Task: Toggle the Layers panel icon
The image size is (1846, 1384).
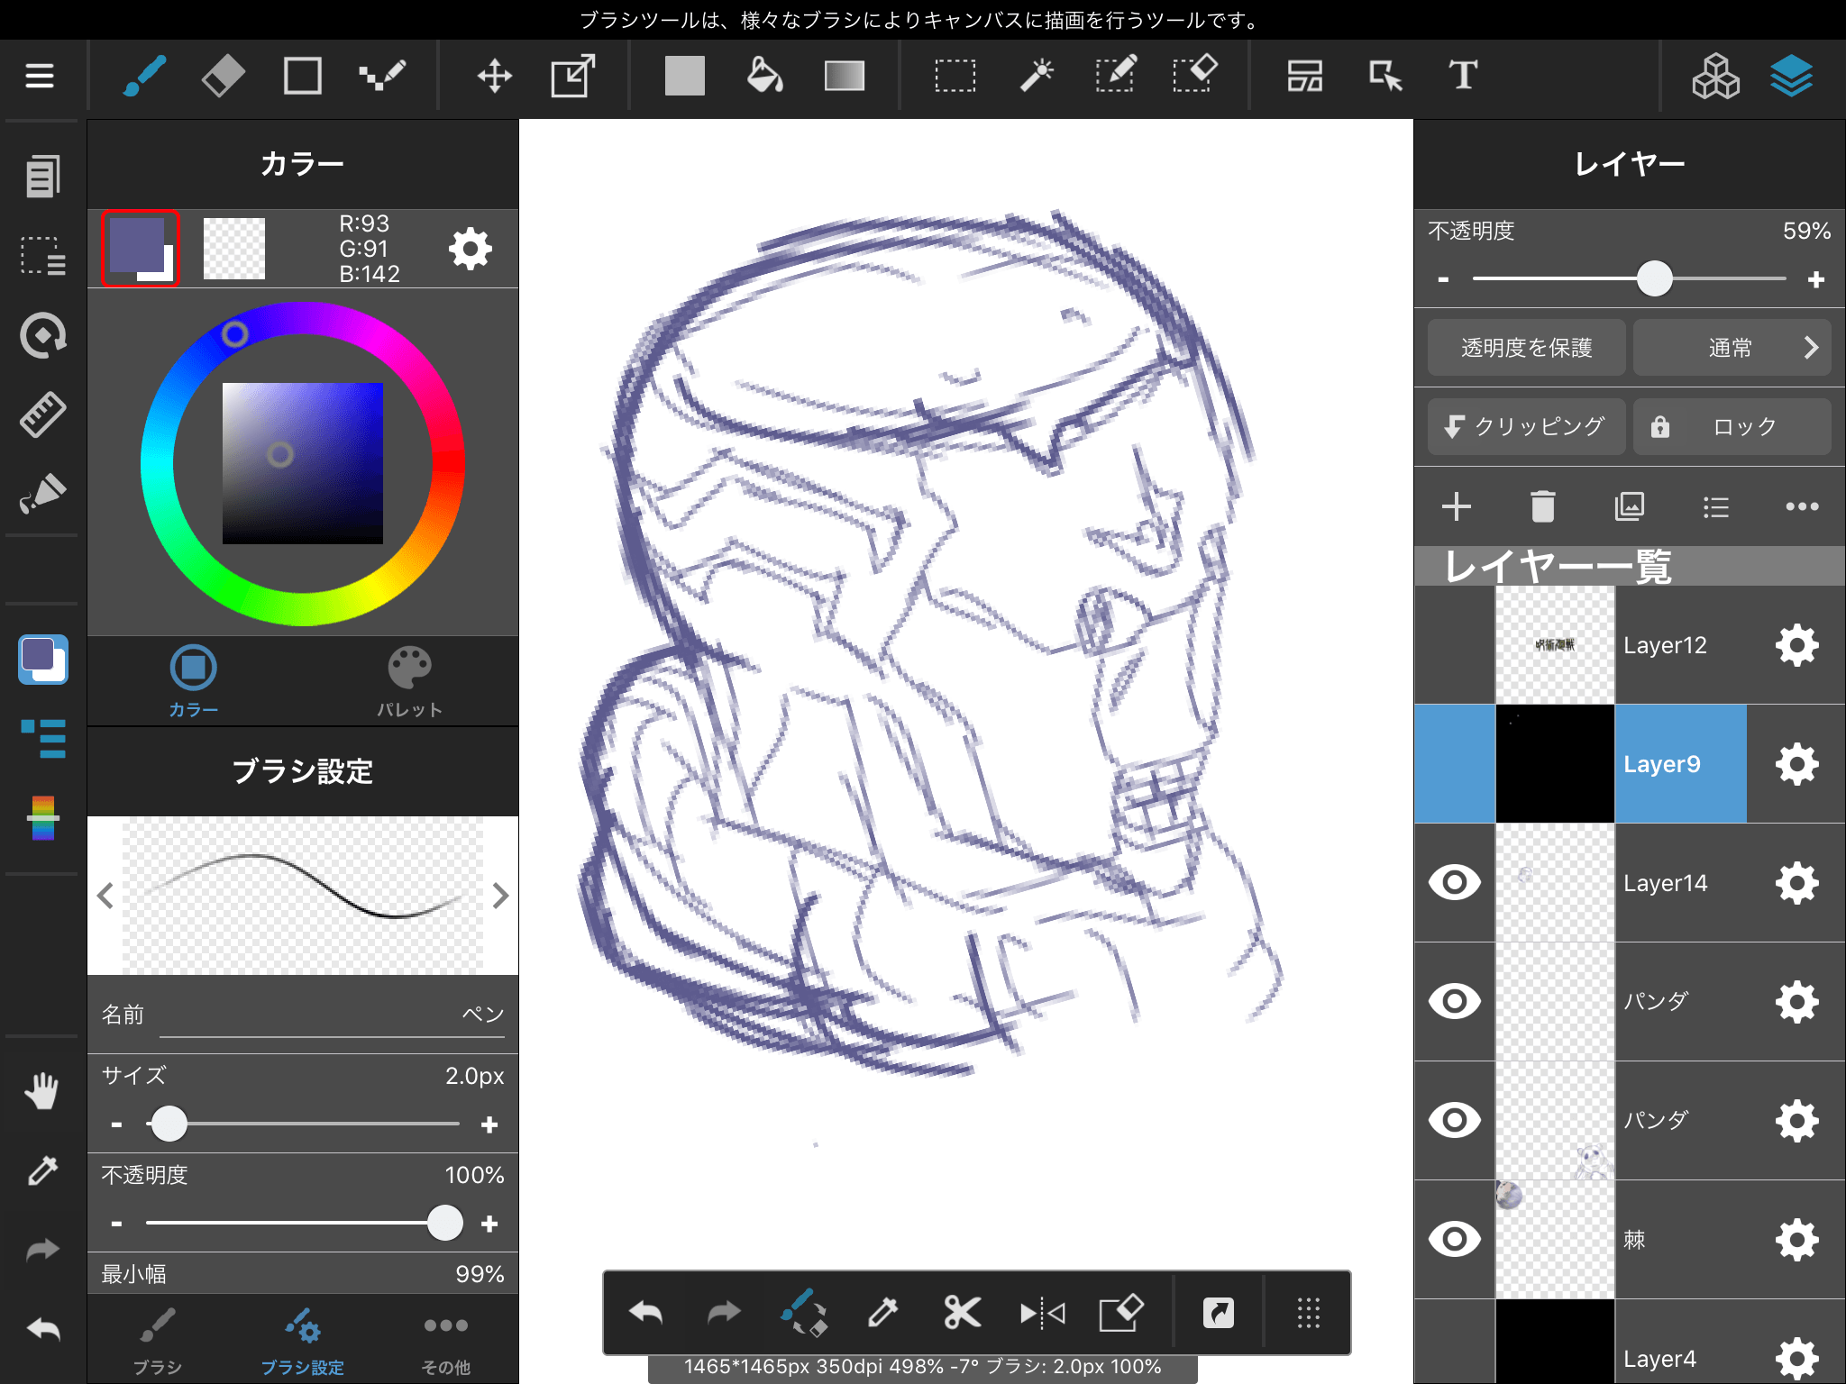Action: (x=1791, y=76)
